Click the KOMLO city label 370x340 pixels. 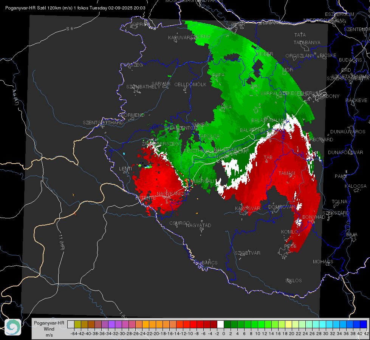tap(289, 232)
